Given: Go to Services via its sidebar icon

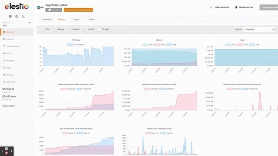Looking at the screenshot, I should click(x=4, y=32).
